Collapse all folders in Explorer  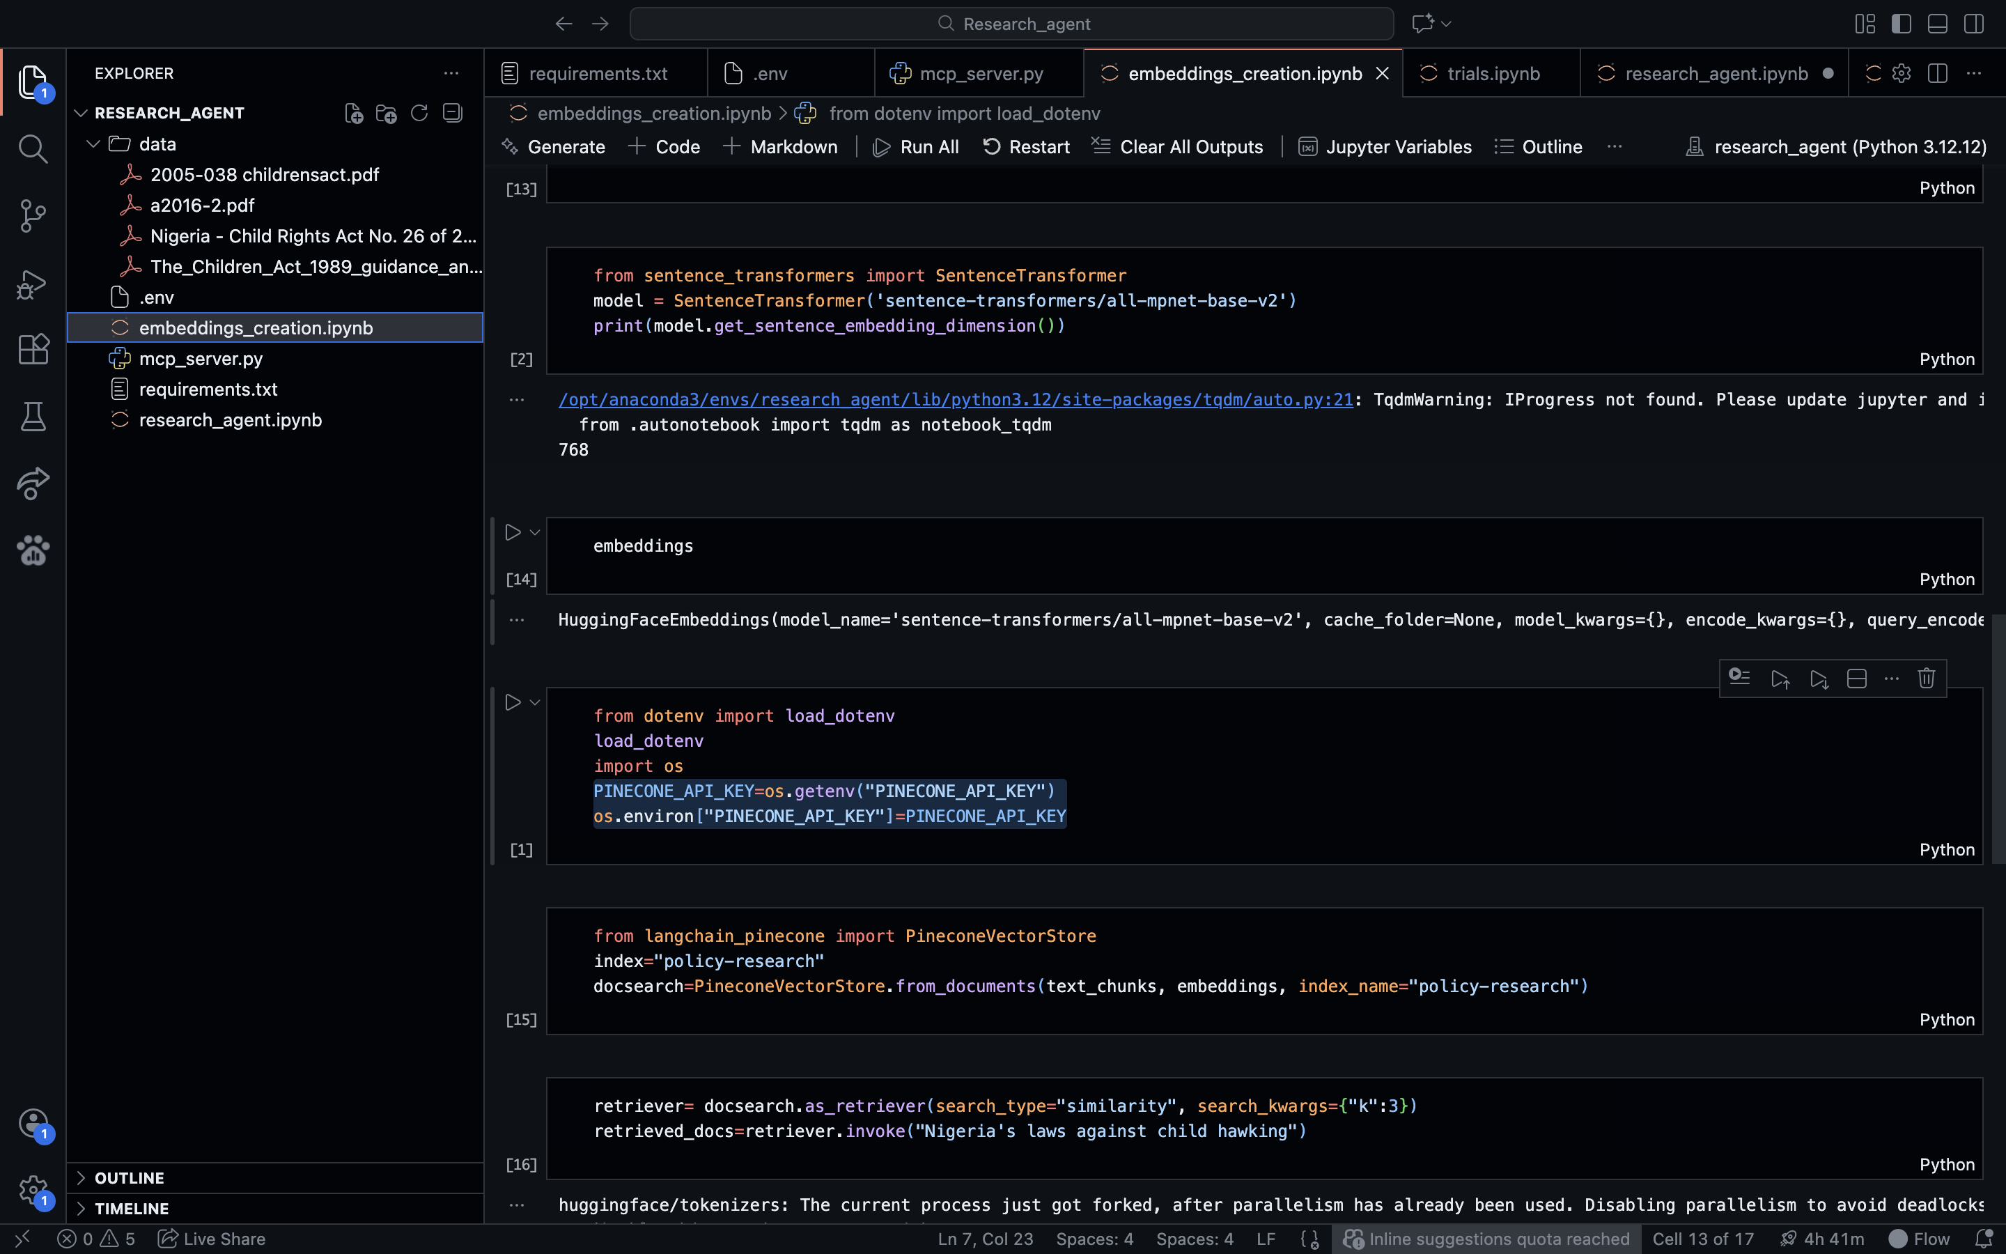click(x=453, y=113)
